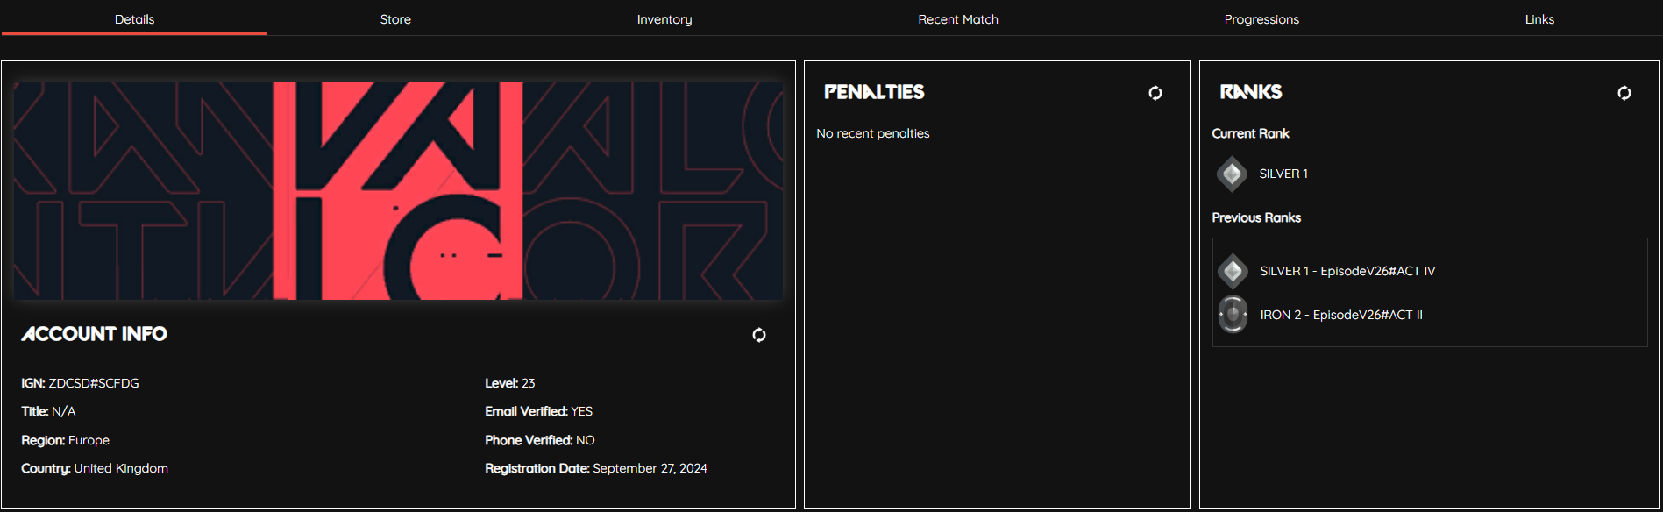The height and width of the screenshot is (512, 1663).
Task: Refresh the Account Info section
Action: click(x=759, y=335)
